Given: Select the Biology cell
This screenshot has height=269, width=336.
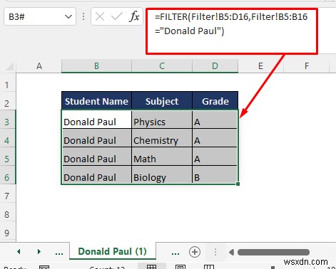Looking at the screenshot, I should (x=162, y=175).
